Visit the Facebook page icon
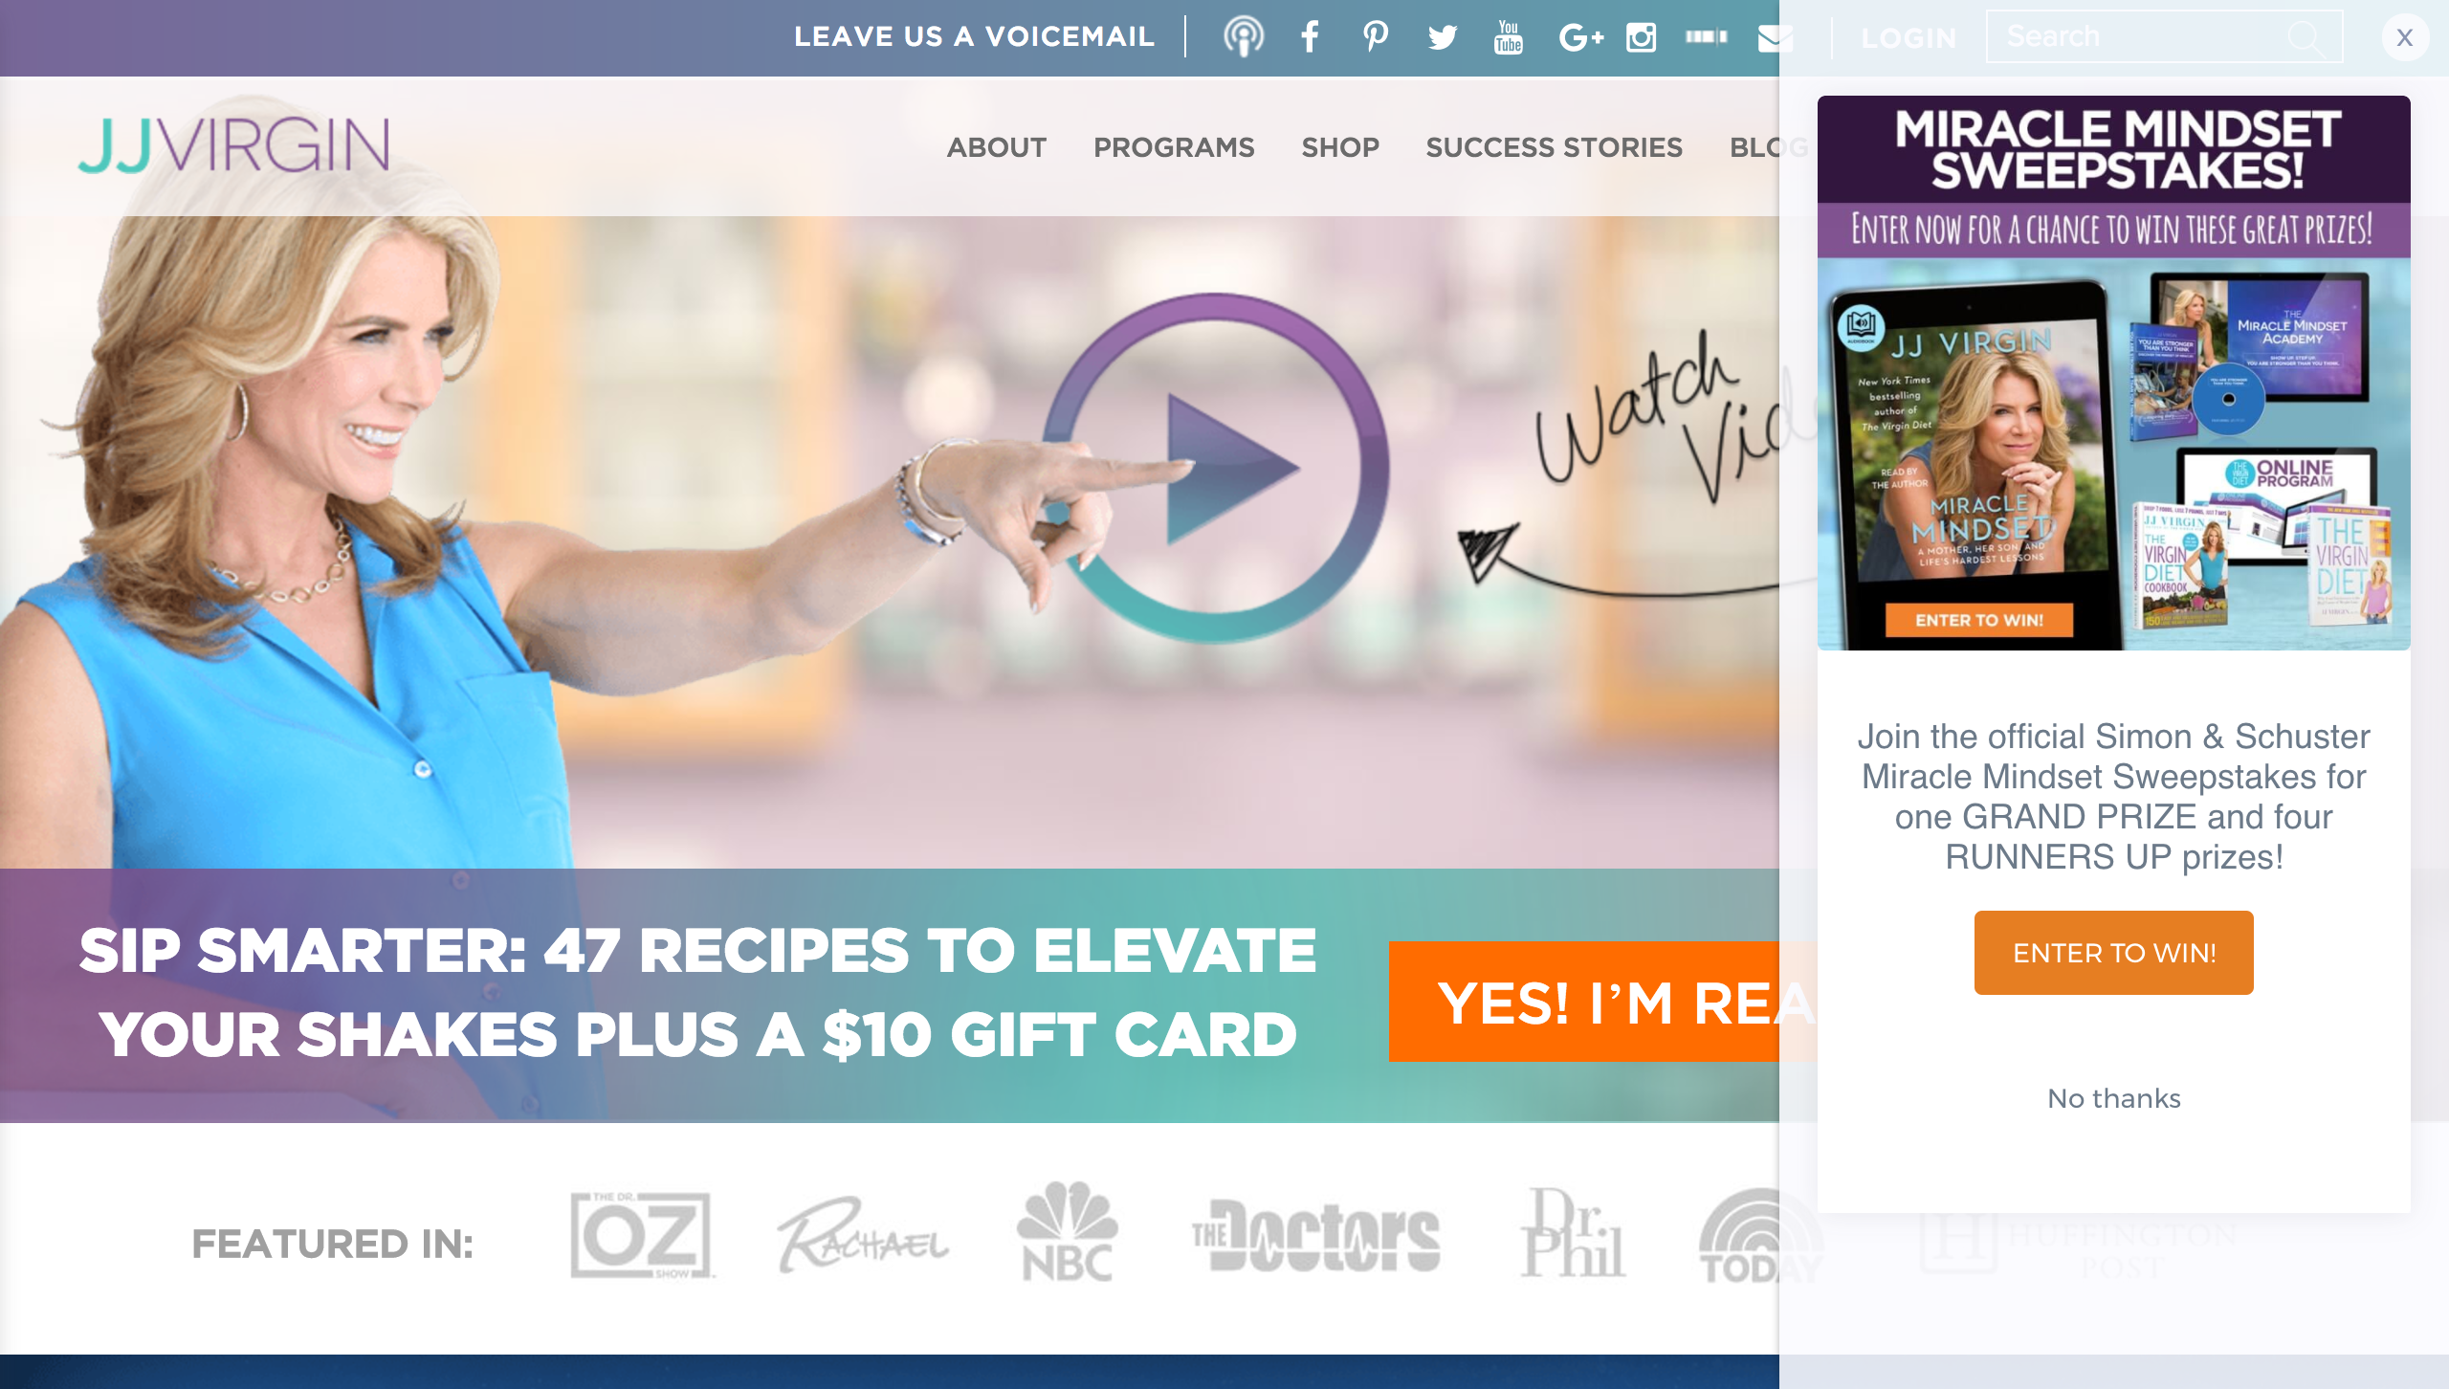 click(x=1310, y=37)
